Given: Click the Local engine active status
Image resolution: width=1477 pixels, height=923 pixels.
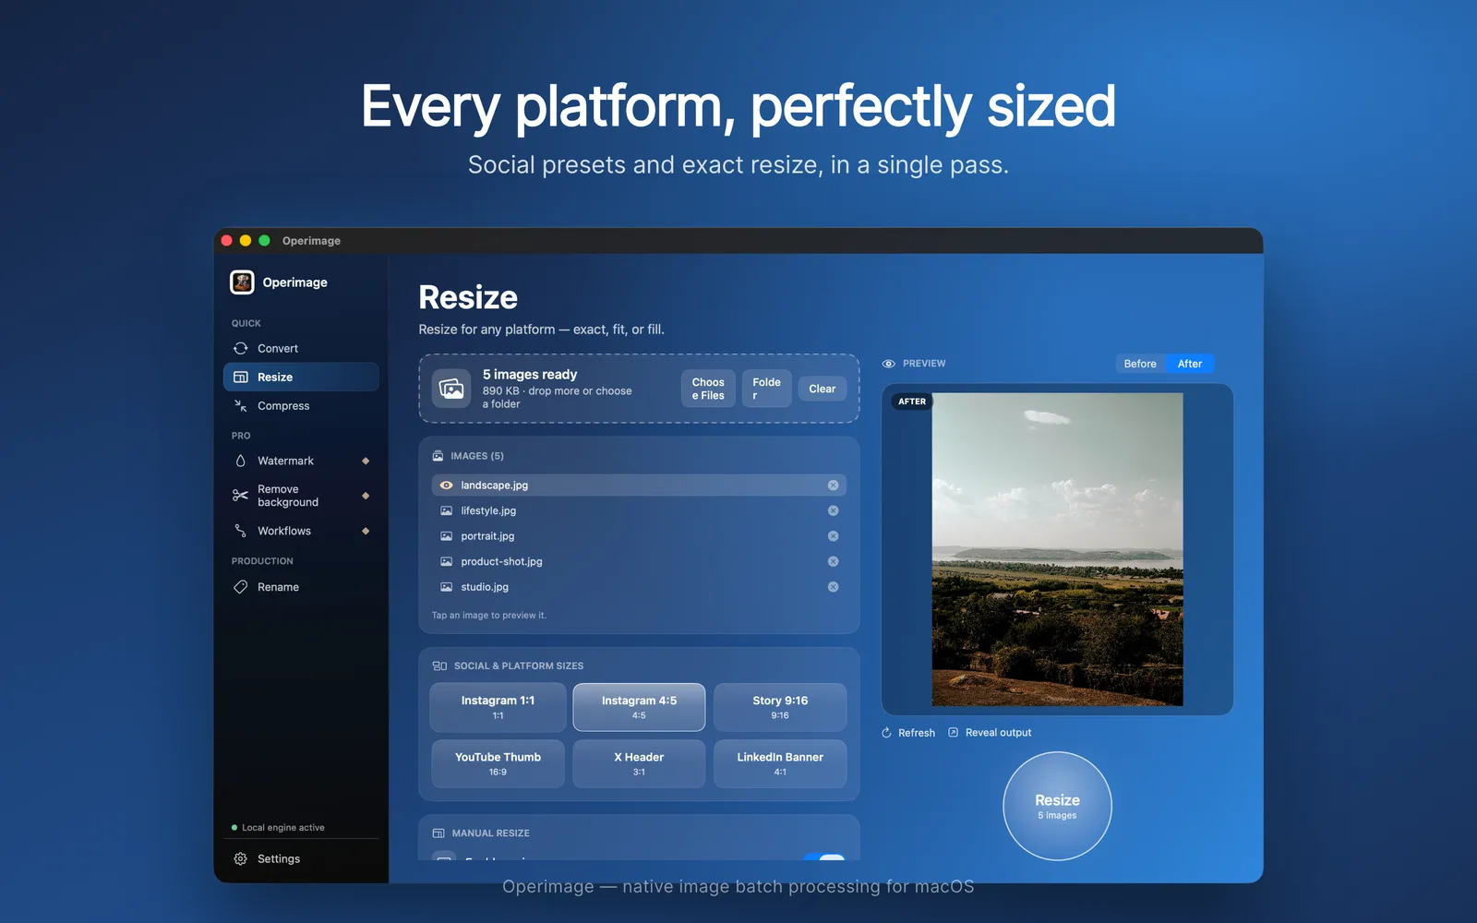Looking at the screenshot, I should point(278,828).
